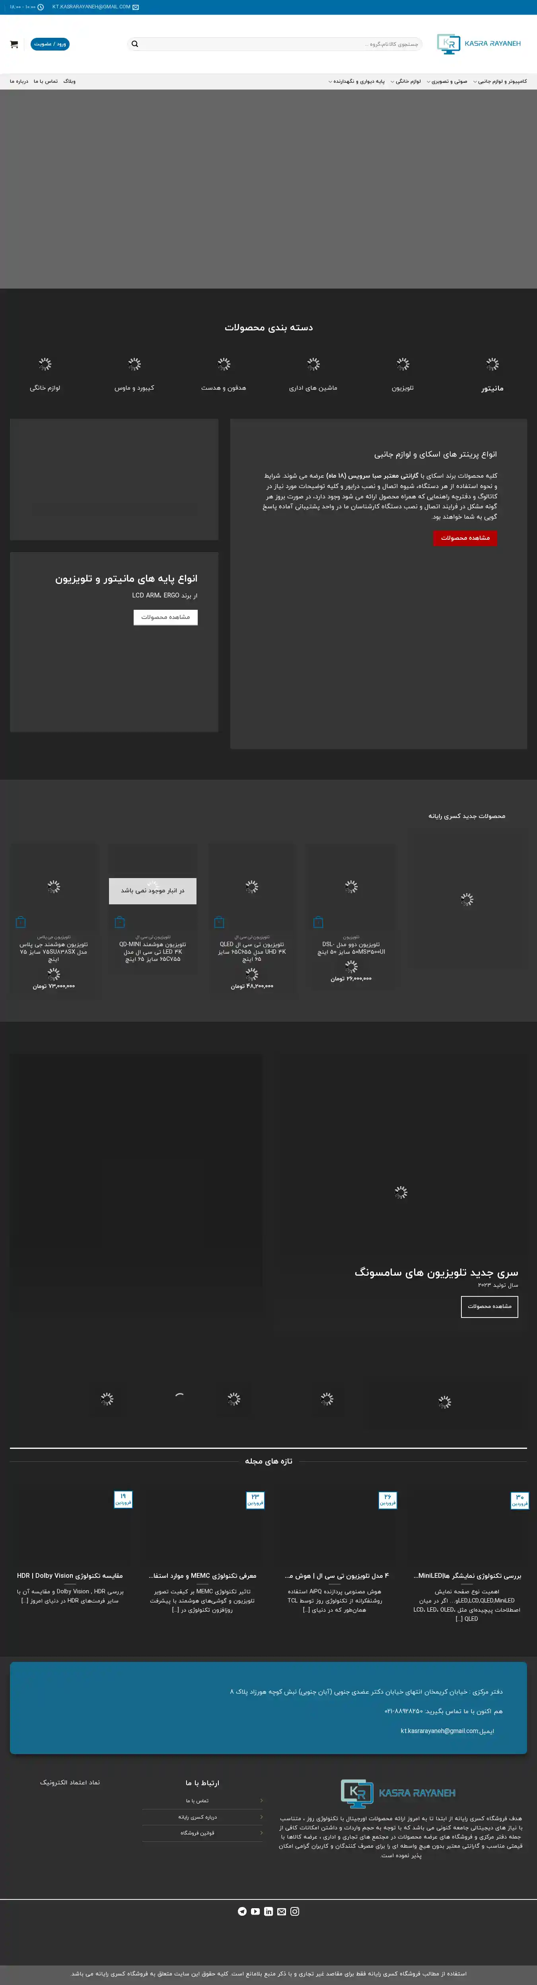Open Instagram social icon in footer

(x=294, y=1911)
